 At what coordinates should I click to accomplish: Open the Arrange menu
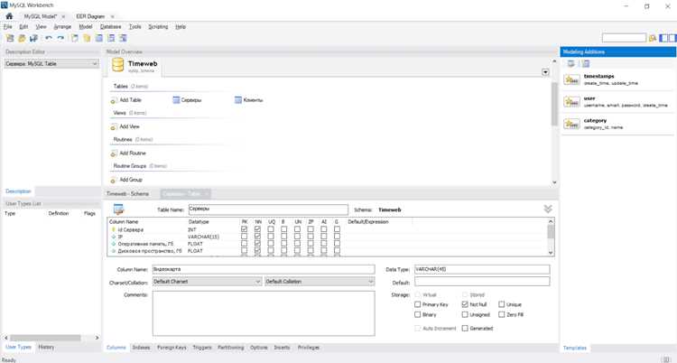tap(62, 27)
